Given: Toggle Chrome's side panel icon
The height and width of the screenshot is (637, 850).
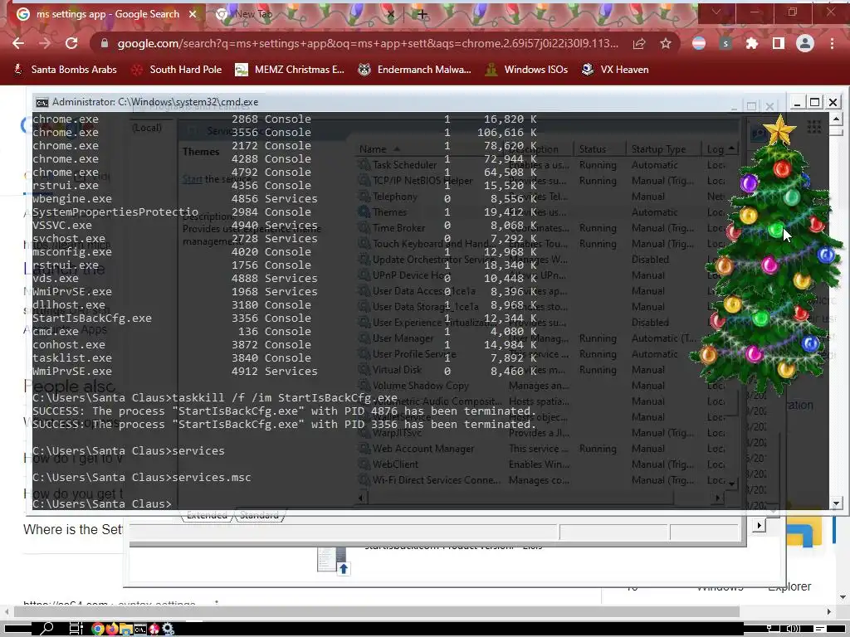Looking at the screenshot, I should [x=779, y=43].
